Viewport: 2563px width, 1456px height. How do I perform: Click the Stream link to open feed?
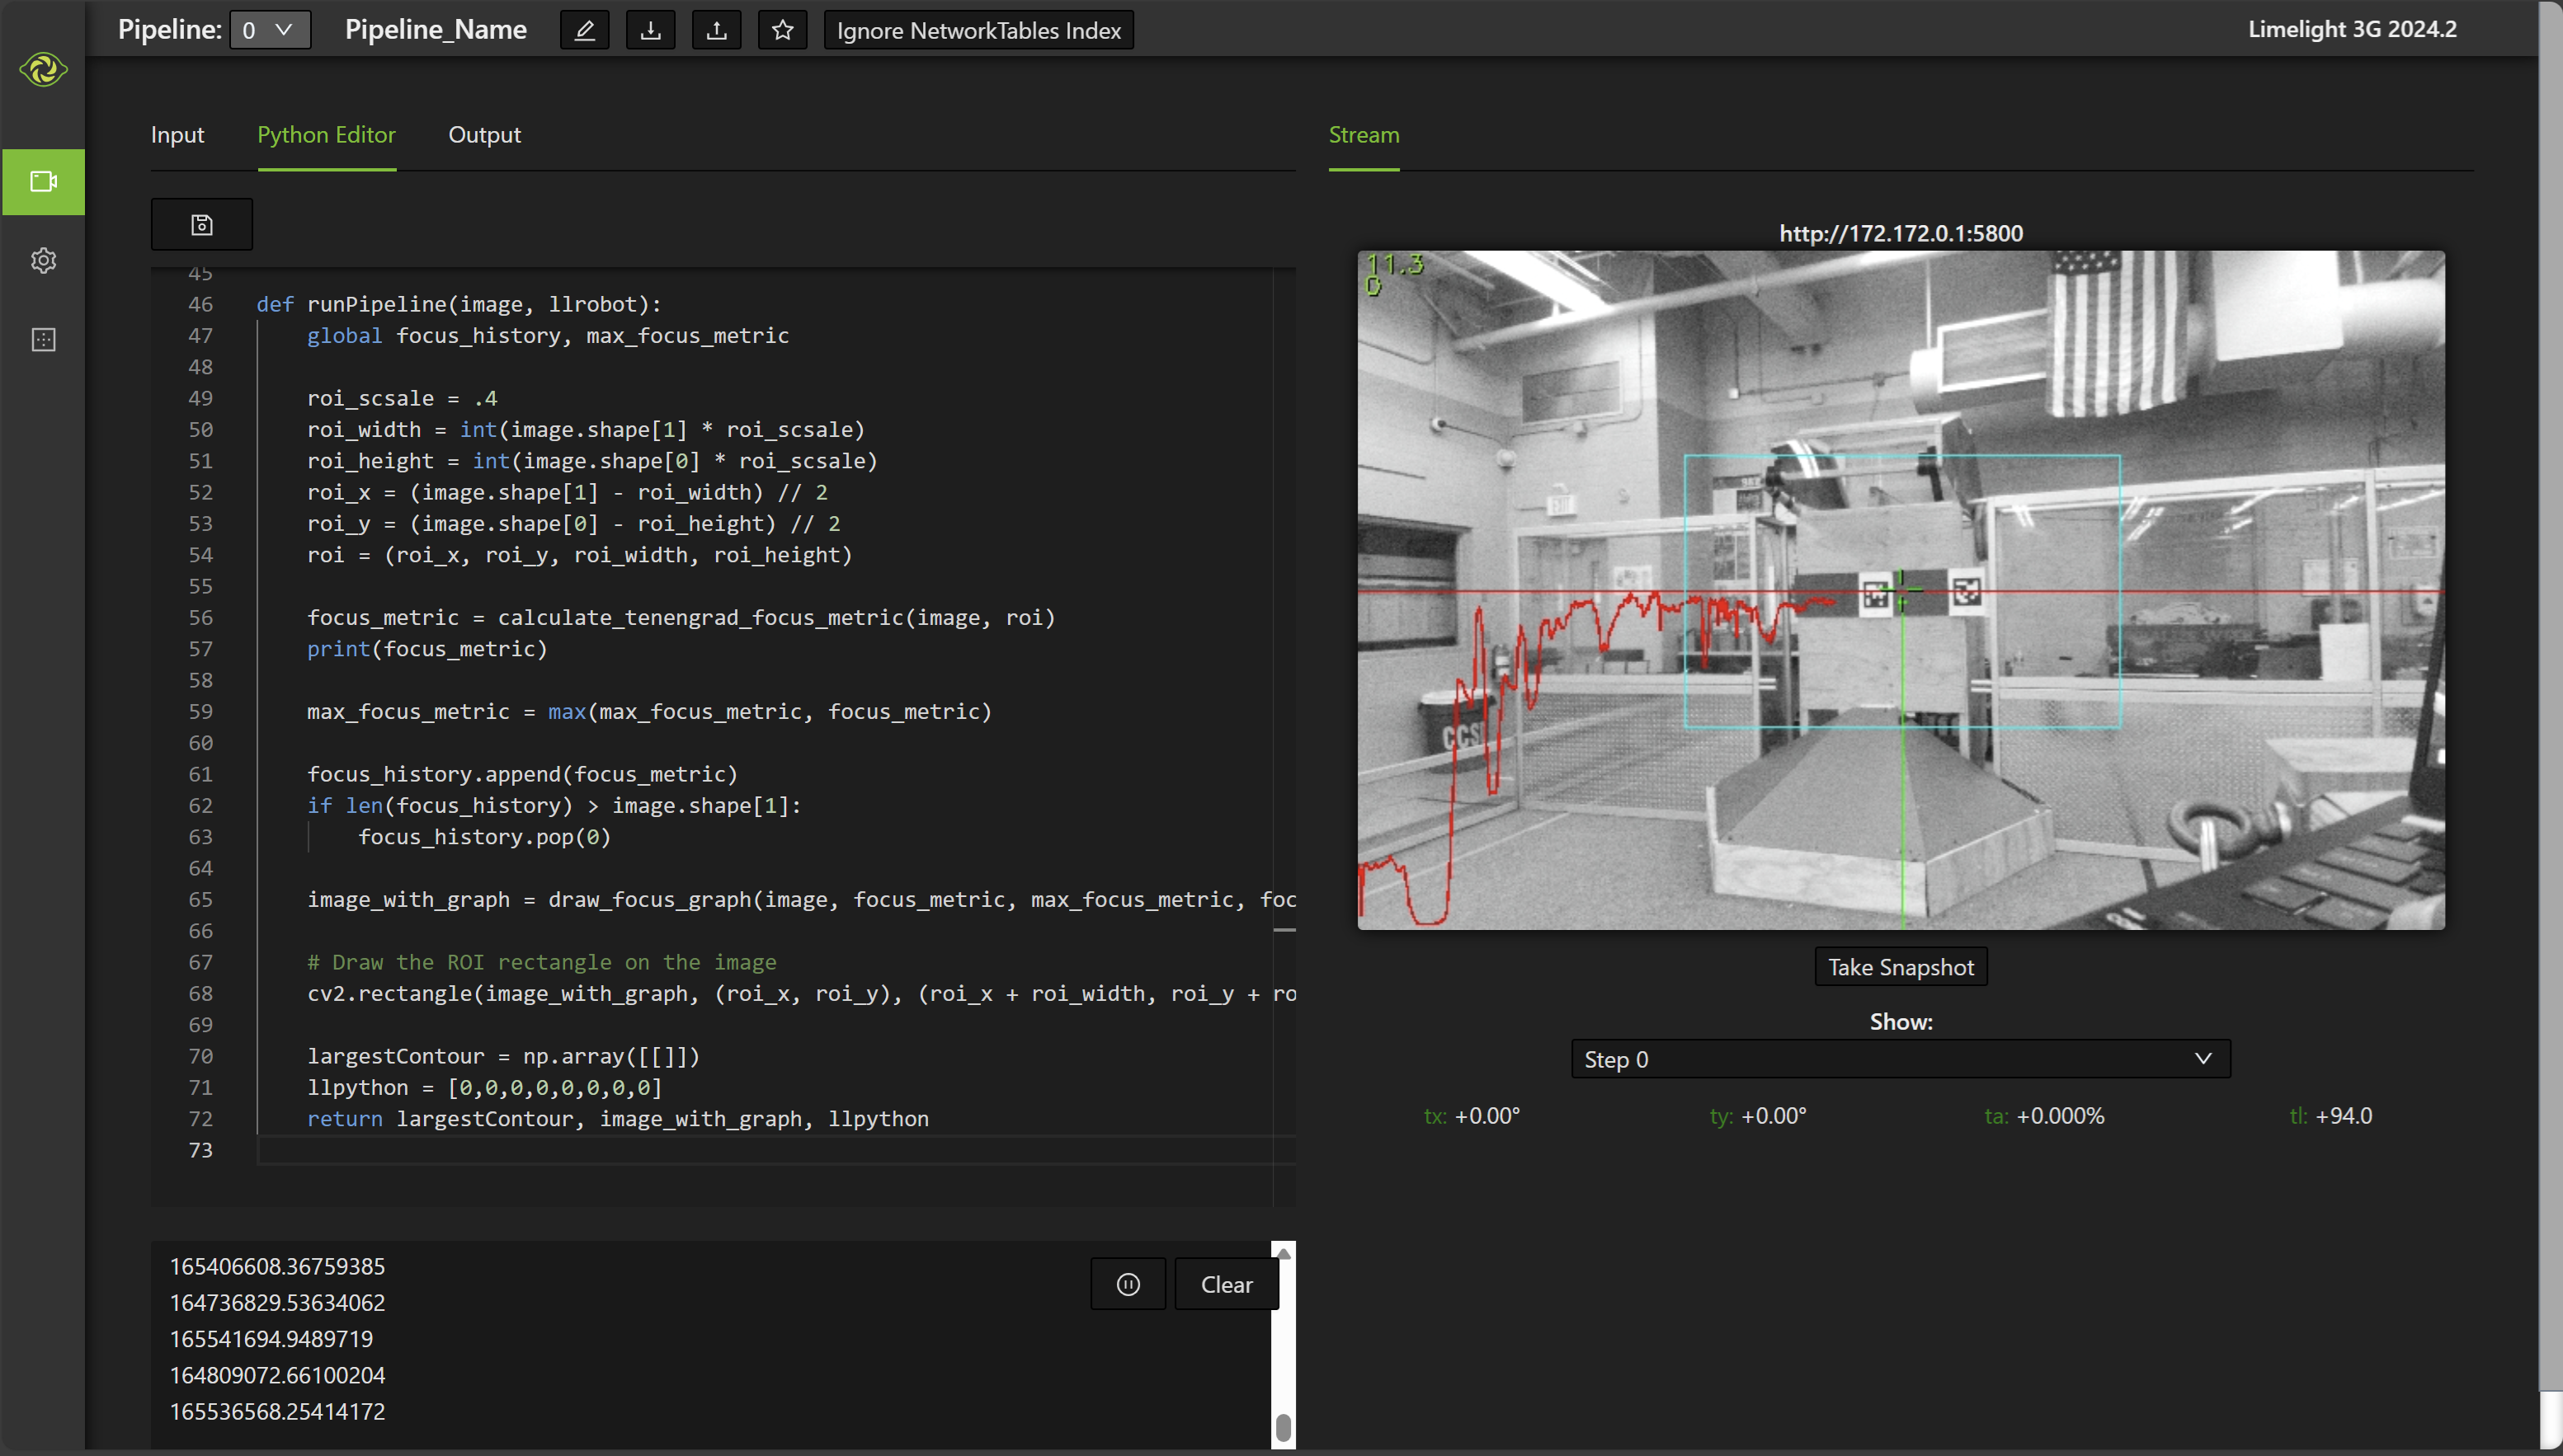[1363, 134]
